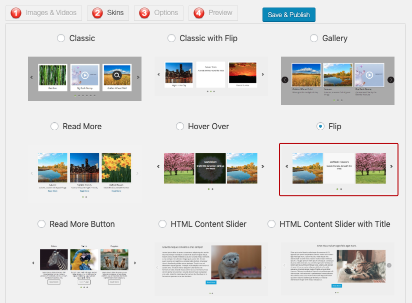The width and height of the screenshot is (412, 303).
Task: Select the Gallery skin radio button
Action: click(314, 38)
